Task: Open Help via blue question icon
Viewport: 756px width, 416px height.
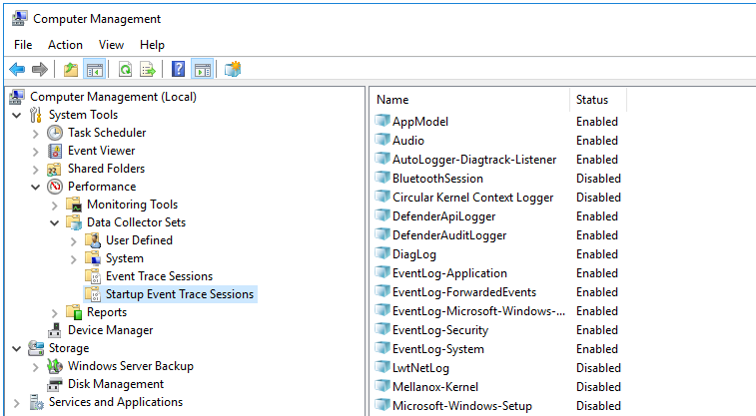Action: (x=178, y=70)
